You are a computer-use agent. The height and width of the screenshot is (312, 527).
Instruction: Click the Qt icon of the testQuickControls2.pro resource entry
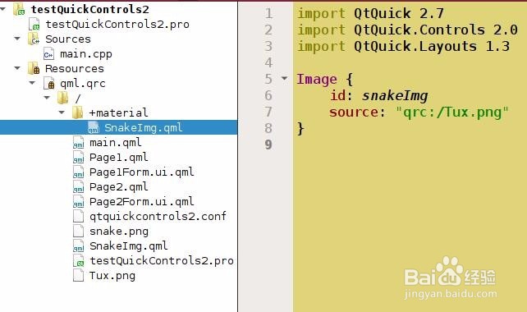[78, 261]
